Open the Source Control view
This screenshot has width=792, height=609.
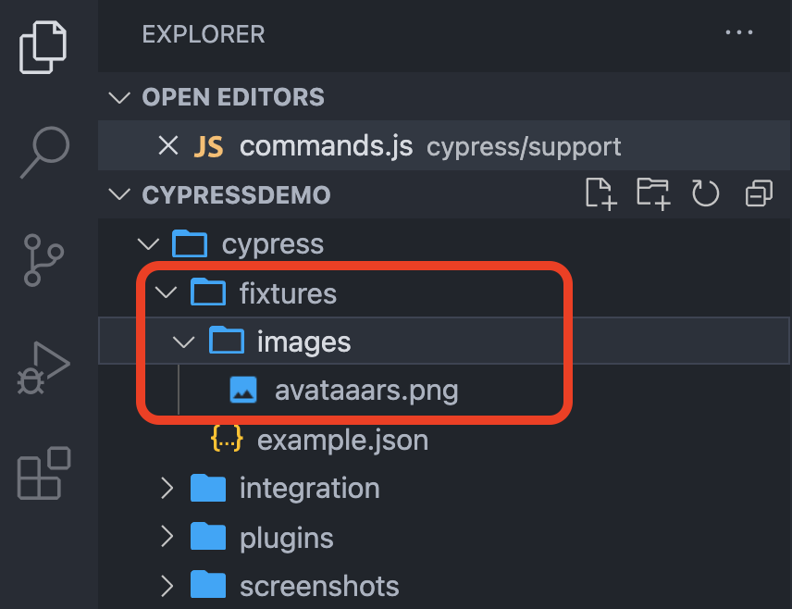44,259
